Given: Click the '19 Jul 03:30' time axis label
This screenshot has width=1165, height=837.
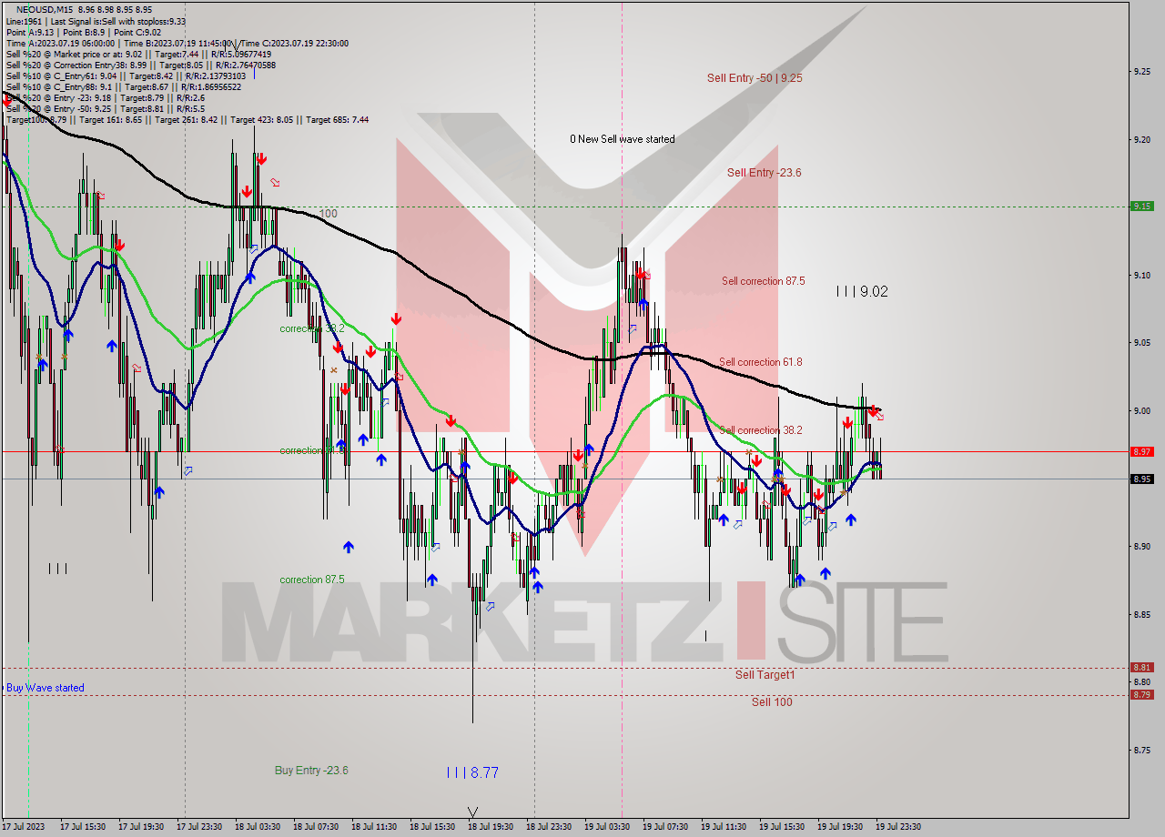Looking at the screenshot, I should 607,827.
